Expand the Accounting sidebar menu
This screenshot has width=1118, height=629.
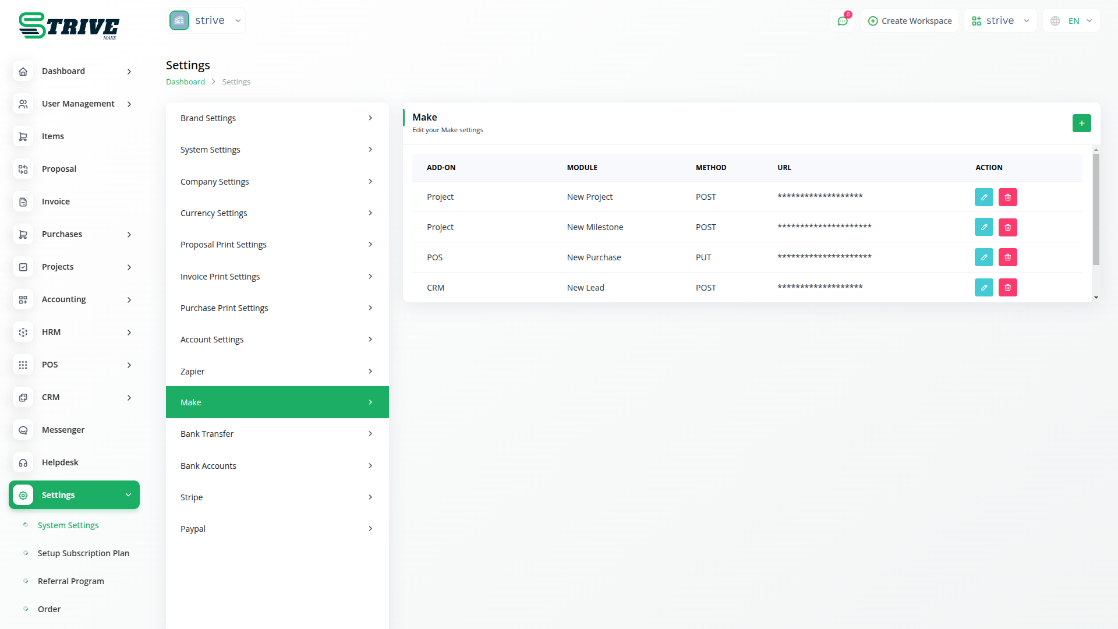click(74, 299)
